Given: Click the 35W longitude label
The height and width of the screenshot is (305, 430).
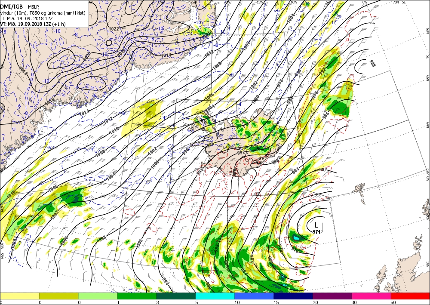Looking at the screenshot, I should (126, 2).
